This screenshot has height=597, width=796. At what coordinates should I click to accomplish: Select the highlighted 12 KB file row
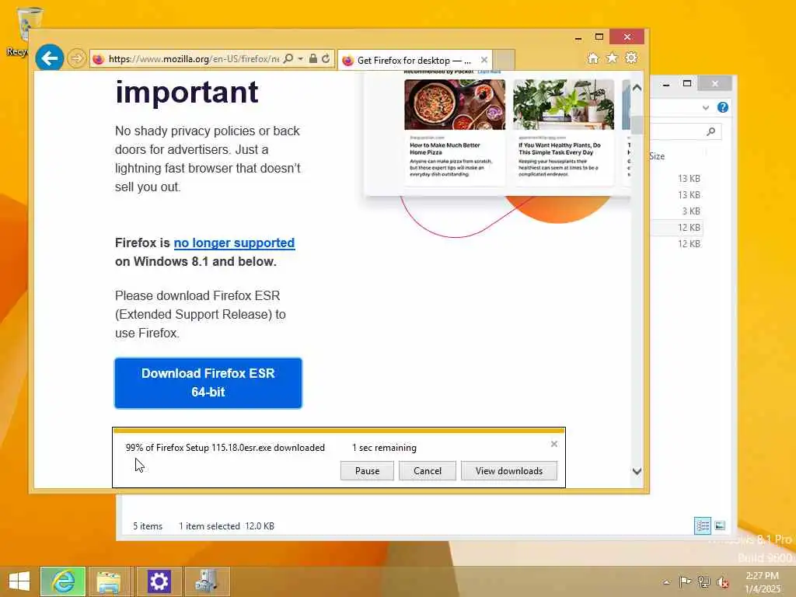676,228
